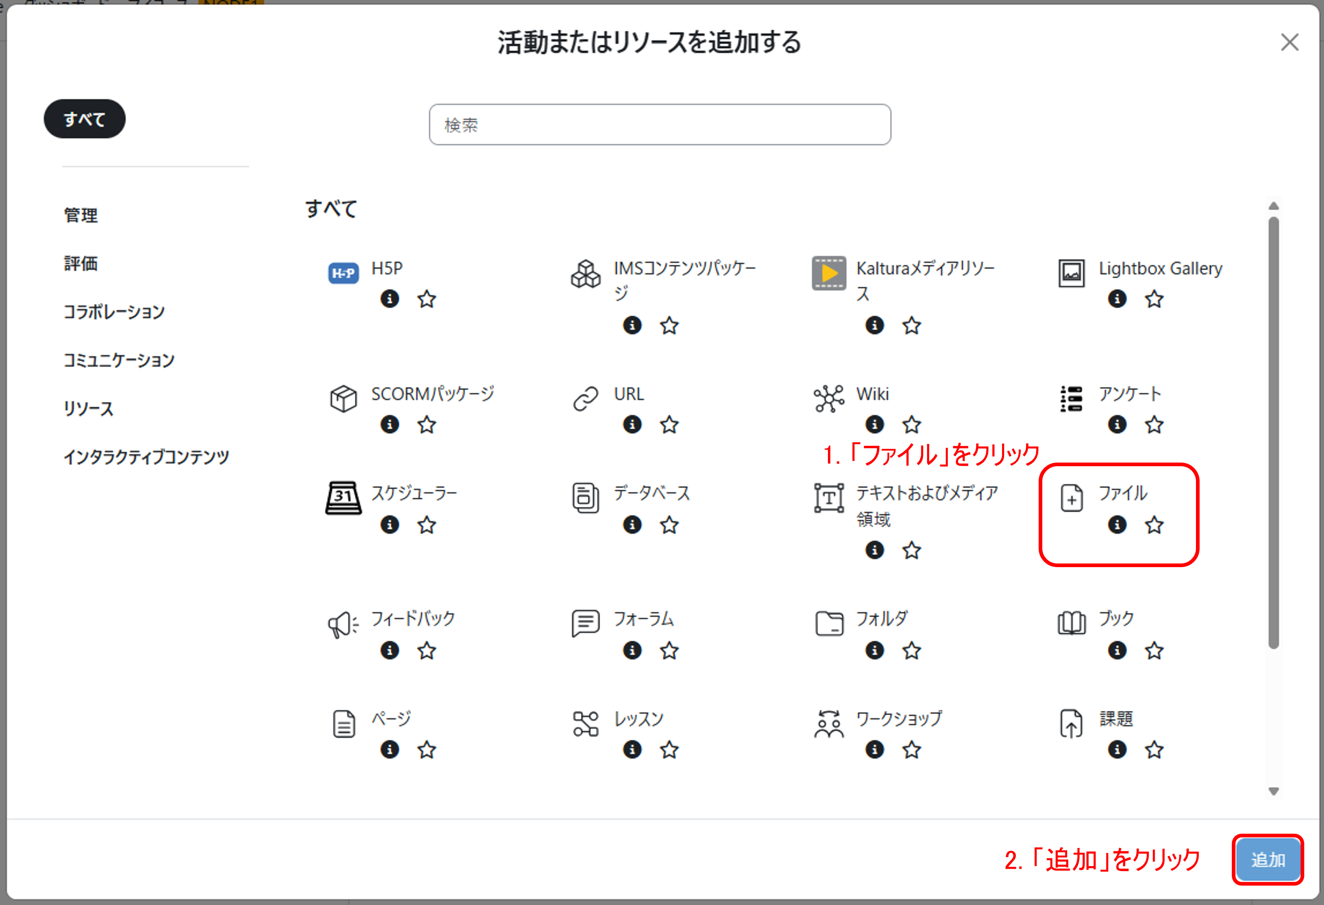Image resolution: width=1324 pixels, height=905 pixels.
Task: Star Lightbox Gallery as favourite
Action: point(1154,298)
